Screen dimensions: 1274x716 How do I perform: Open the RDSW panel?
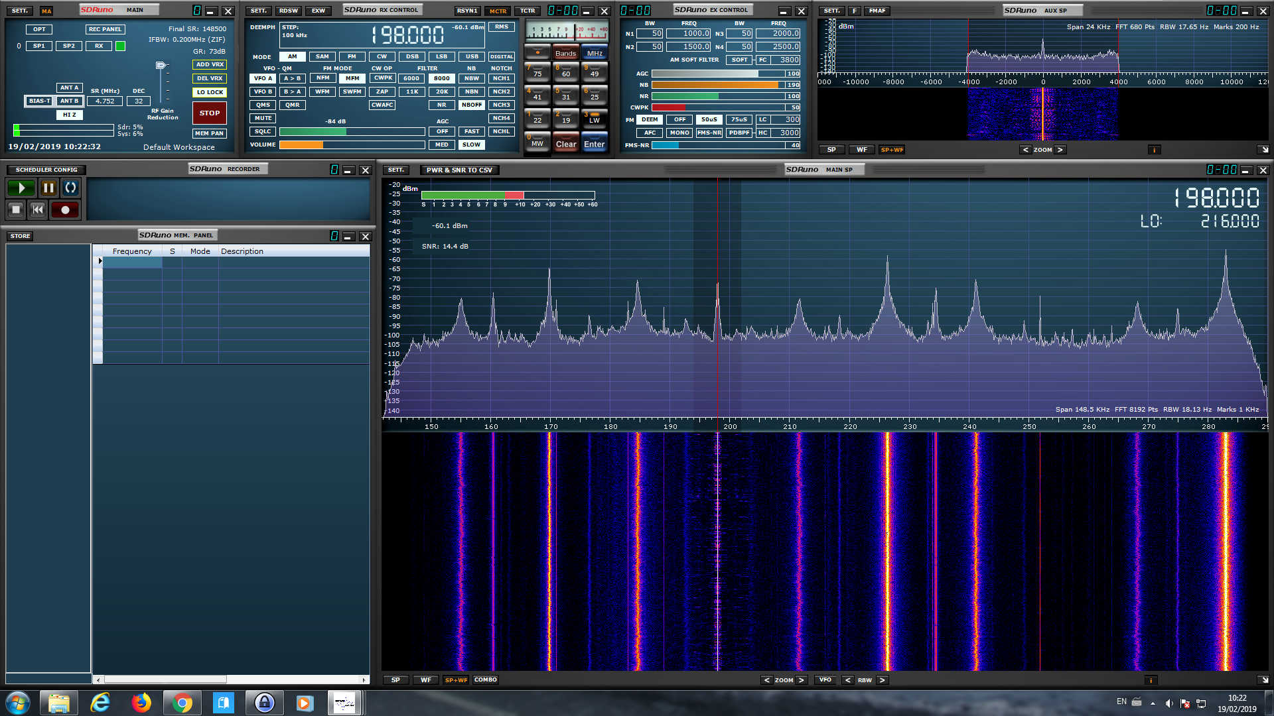click(289, 11)
